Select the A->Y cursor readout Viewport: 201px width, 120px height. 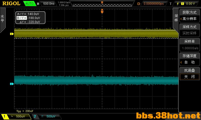(x=28, y=14)
